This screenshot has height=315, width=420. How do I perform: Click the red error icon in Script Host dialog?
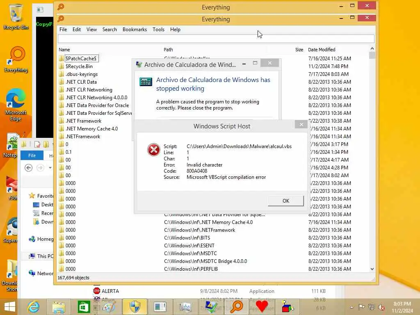pos(153,149)
